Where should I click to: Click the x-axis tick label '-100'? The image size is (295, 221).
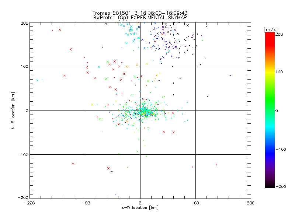[x=85, y=203]
